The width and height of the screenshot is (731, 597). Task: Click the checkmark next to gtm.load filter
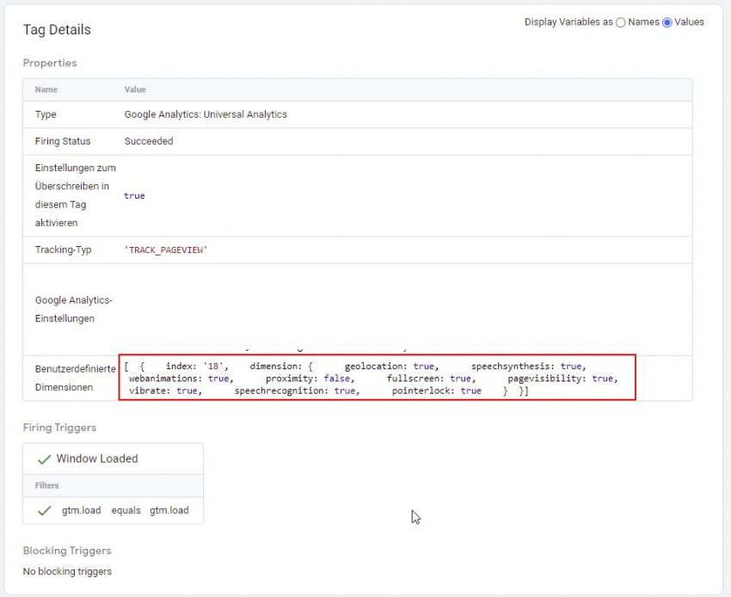(x=45, y=510)
